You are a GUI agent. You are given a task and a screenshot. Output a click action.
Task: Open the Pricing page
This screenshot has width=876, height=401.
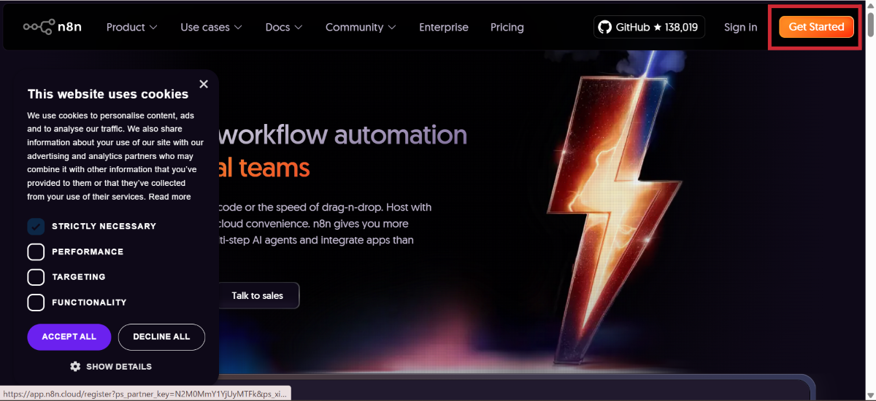tap(507, 27)
